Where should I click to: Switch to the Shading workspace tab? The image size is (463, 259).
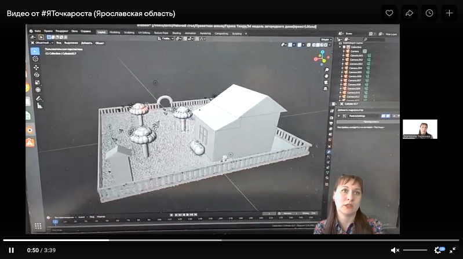[176, 33]
